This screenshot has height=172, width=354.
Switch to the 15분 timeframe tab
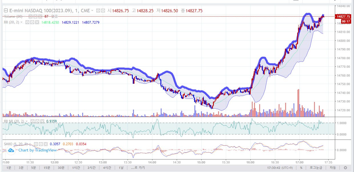(47, 168)
